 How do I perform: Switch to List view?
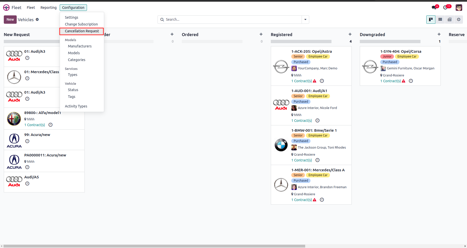pyautogui.click(x=440, y=19)
